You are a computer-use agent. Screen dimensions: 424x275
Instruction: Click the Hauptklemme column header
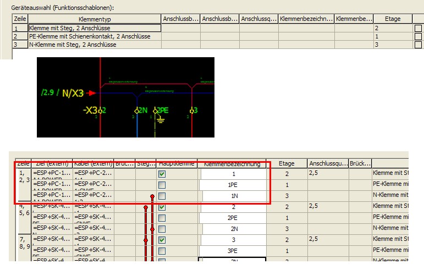(x=177, y=163)
